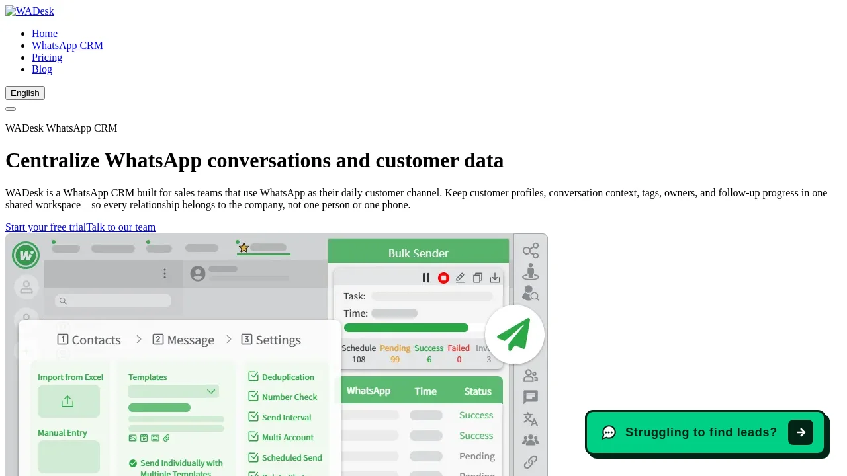Click the message bubble icon in right sidebar
The image size is (847, 476).
(531, 397)
